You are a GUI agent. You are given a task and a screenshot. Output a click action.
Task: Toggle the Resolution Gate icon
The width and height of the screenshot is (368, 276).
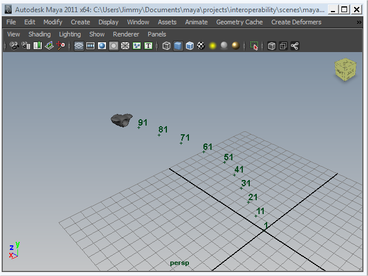click(x=102, y=46)
